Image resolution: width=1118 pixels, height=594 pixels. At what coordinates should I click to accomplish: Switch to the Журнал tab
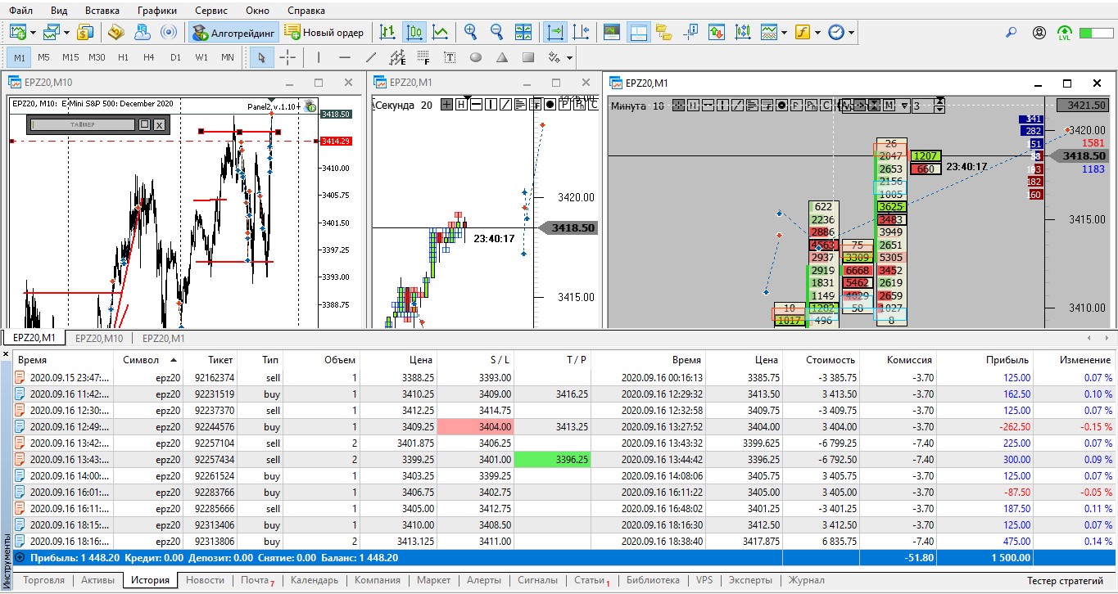point(807,580)
